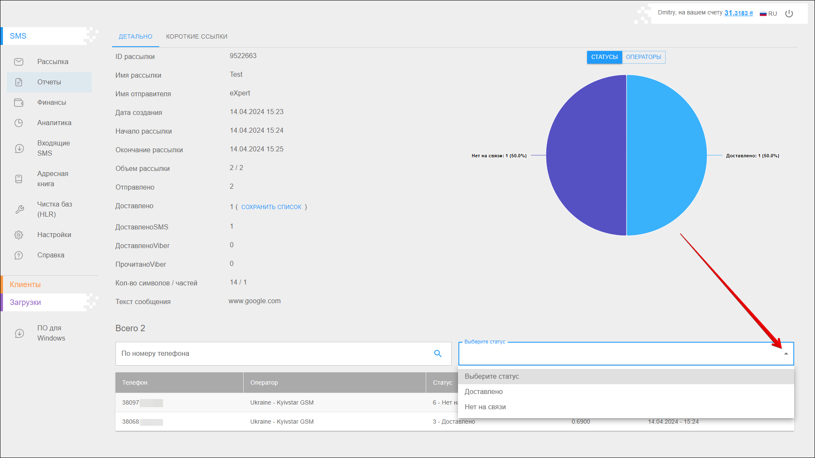Click СОХРАНИТЬ СПИСОК link

[x=271, y=207]
